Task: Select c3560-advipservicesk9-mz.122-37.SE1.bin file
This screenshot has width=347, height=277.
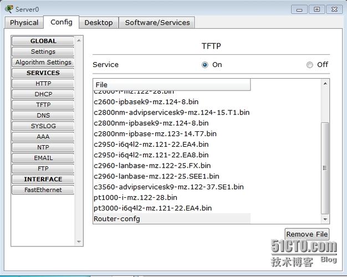Action: point(172,187)
